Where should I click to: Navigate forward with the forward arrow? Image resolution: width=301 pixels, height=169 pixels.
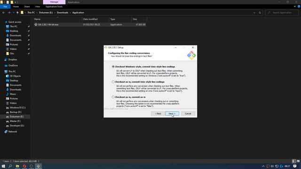pyautogui.click(x=9, y=13)
